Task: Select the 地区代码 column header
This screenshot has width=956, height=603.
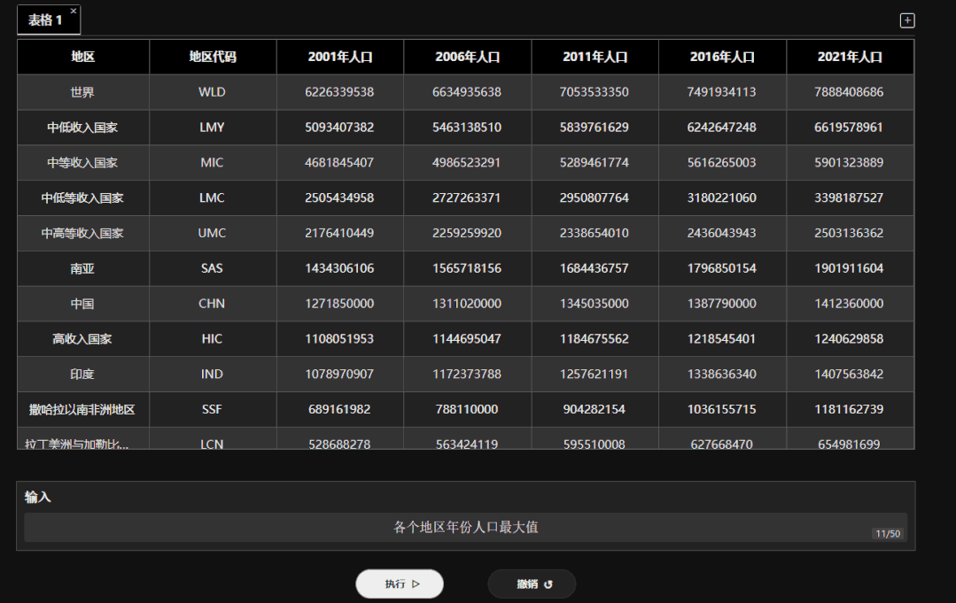Action: click(x=212, y=58)
